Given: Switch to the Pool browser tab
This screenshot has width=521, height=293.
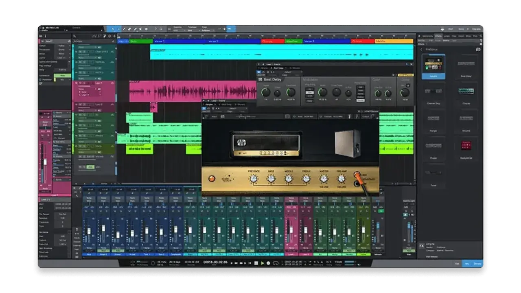Looking at the screenshot, I should click(475, 36).
